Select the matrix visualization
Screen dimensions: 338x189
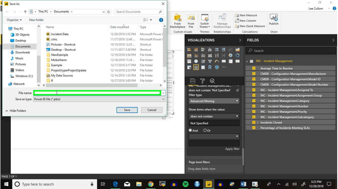203,67
